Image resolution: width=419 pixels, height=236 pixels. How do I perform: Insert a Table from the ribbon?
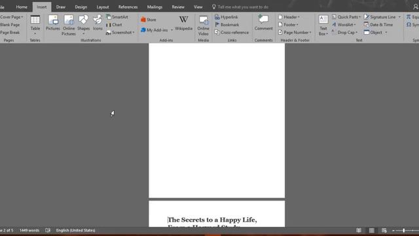point(35,25)
